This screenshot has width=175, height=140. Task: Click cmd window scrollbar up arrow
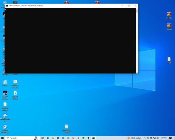coord(137,9)
